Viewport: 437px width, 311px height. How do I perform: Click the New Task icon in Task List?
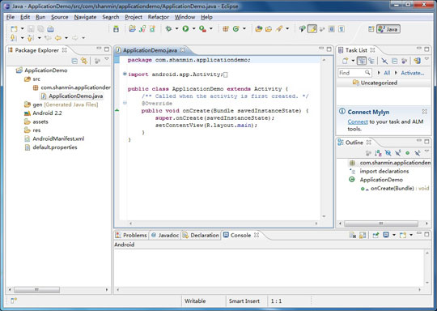(346, 61)
